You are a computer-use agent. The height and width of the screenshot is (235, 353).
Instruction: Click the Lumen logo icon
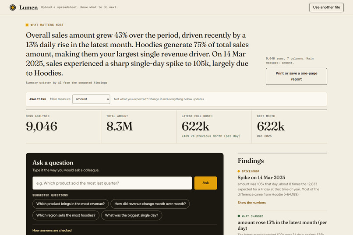pyautogui.click(x=13, y=7)
